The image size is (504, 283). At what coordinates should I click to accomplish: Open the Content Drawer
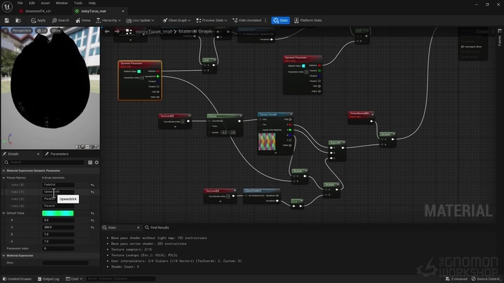coord(17,279)
